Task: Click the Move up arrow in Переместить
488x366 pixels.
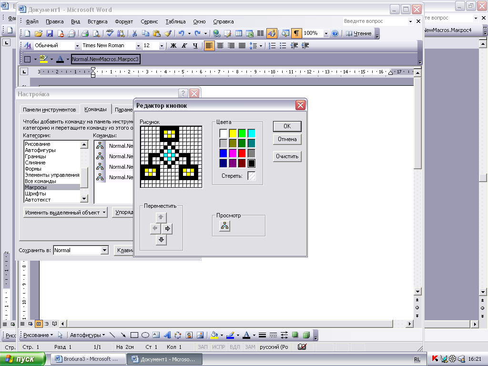Action: [x=161, y=217]
